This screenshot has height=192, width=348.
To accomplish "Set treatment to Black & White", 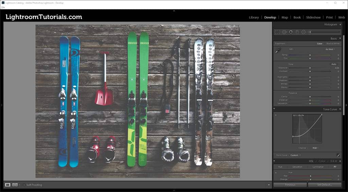I will pyautogui.click(x=333, y=43).
